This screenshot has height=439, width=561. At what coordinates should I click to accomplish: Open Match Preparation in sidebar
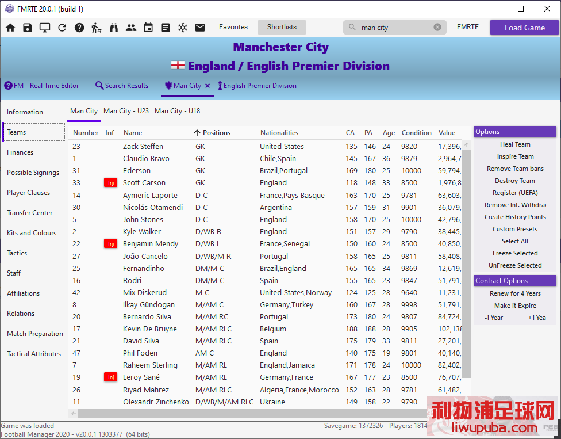[x=34, y=334]
